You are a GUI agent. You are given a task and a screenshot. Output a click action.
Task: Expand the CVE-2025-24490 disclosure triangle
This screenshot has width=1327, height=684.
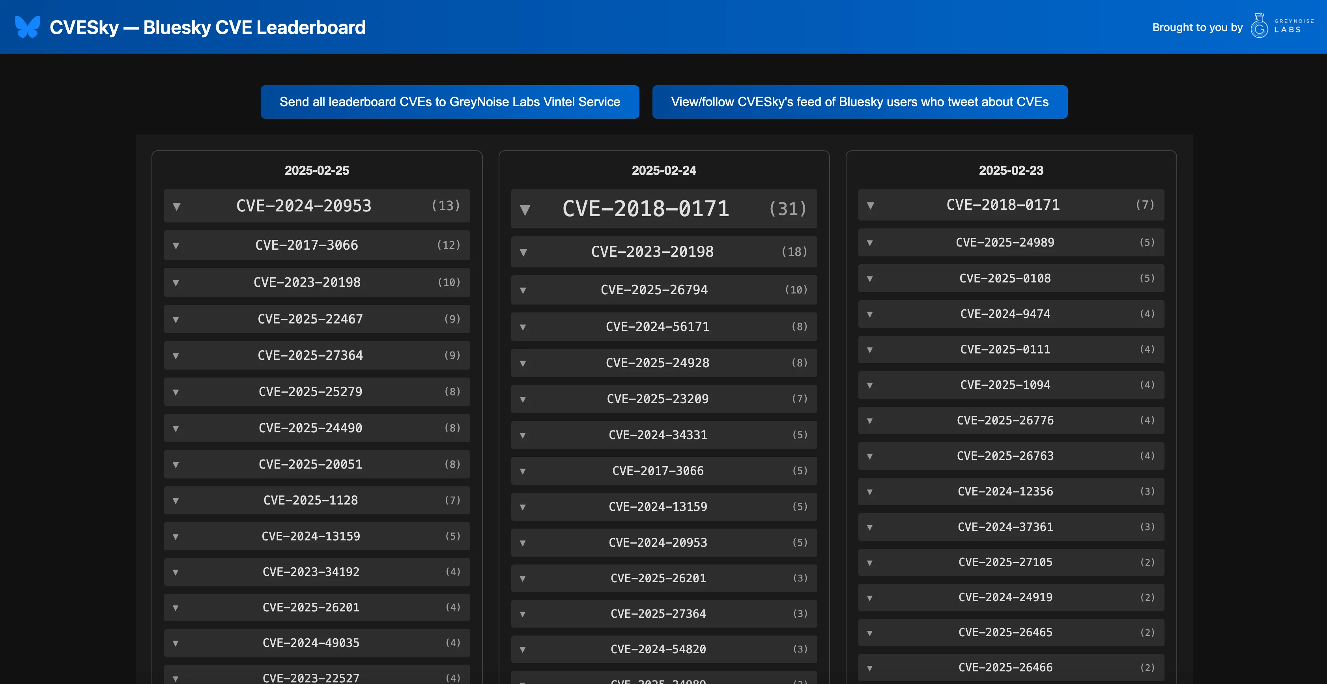176,428
